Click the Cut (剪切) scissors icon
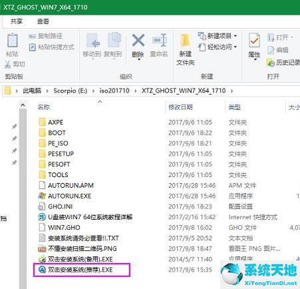 8,64
